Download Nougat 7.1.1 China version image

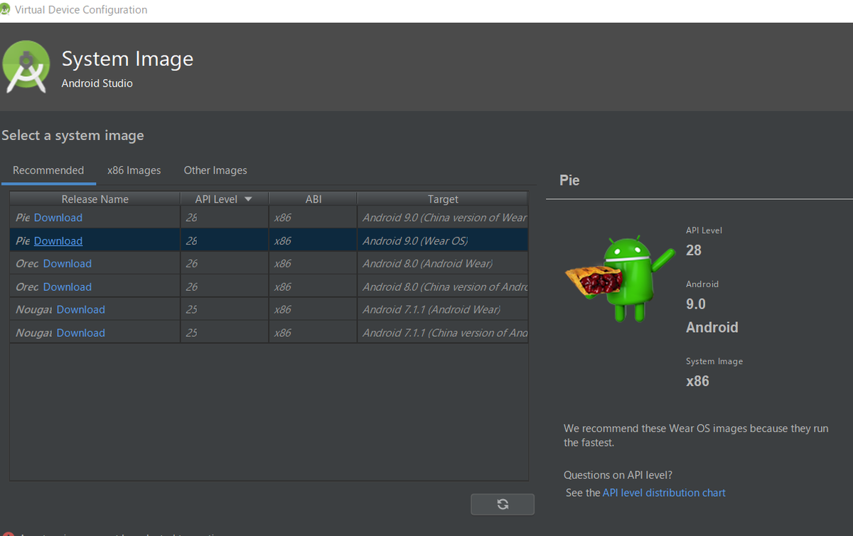(x=81, y=333)
